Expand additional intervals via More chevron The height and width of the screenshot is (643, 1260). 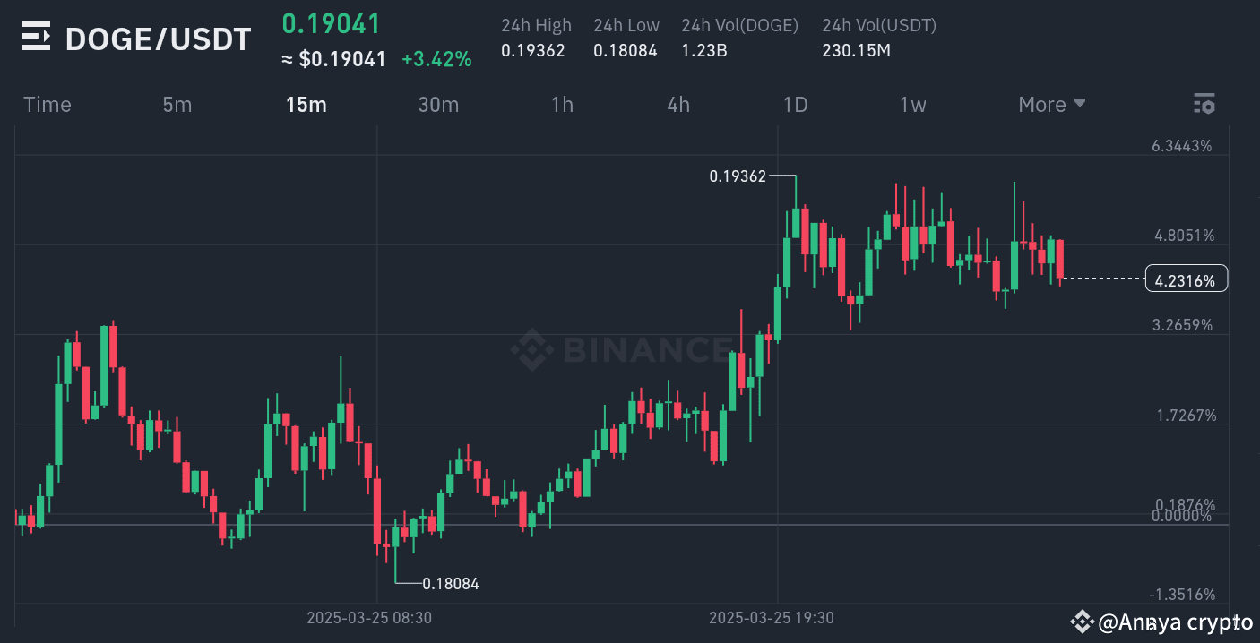pyautogui.click(x=1080, y=103)
